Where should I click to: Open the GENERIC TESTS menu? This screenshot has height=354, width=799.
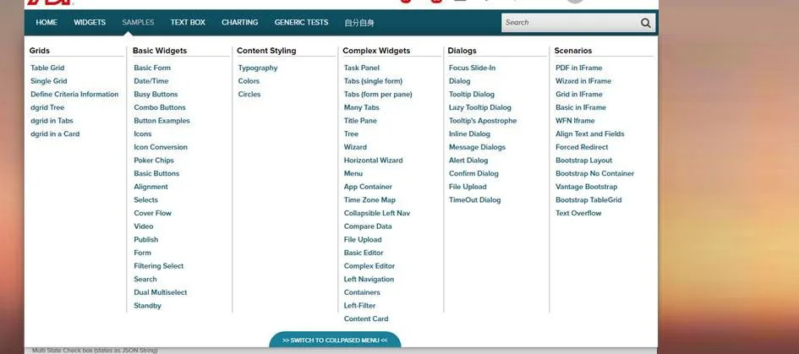301,23
